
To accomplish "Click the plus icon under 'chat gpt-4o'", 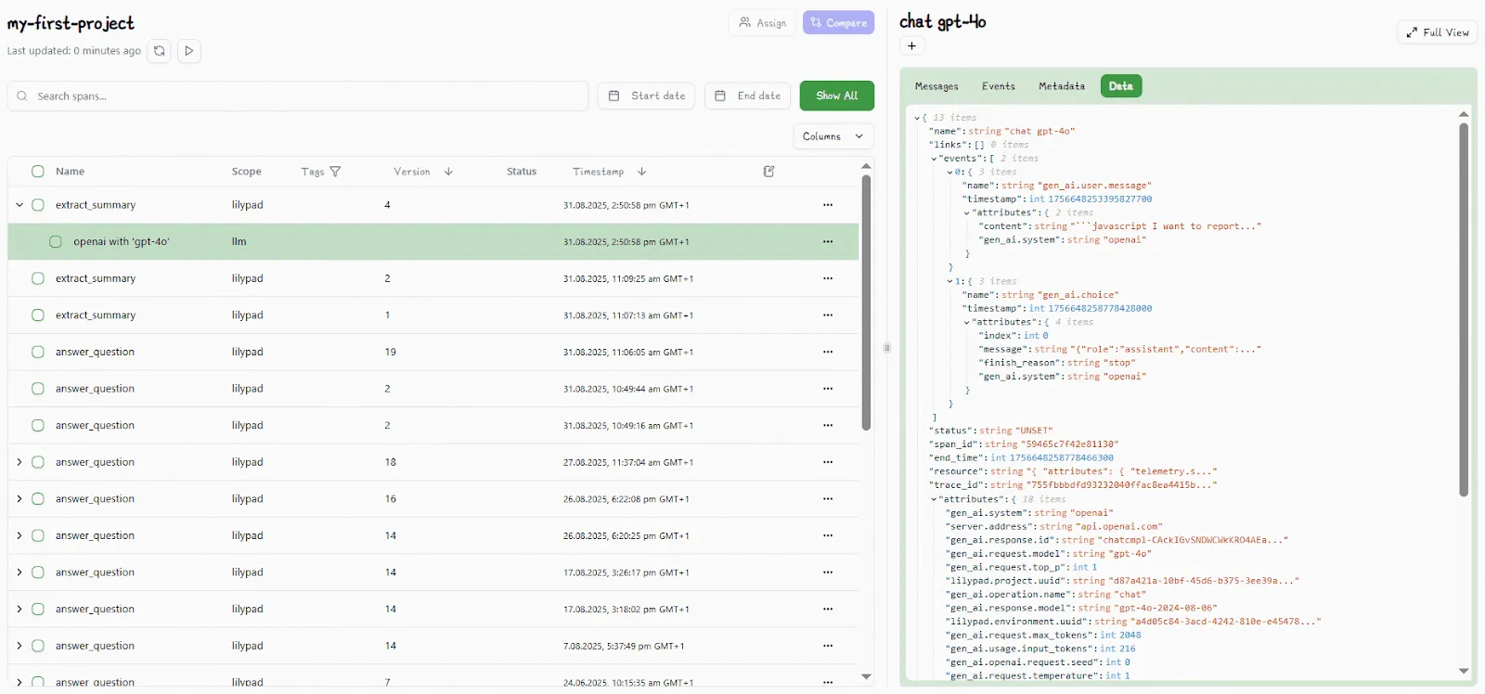I will (x=911, y=46).
